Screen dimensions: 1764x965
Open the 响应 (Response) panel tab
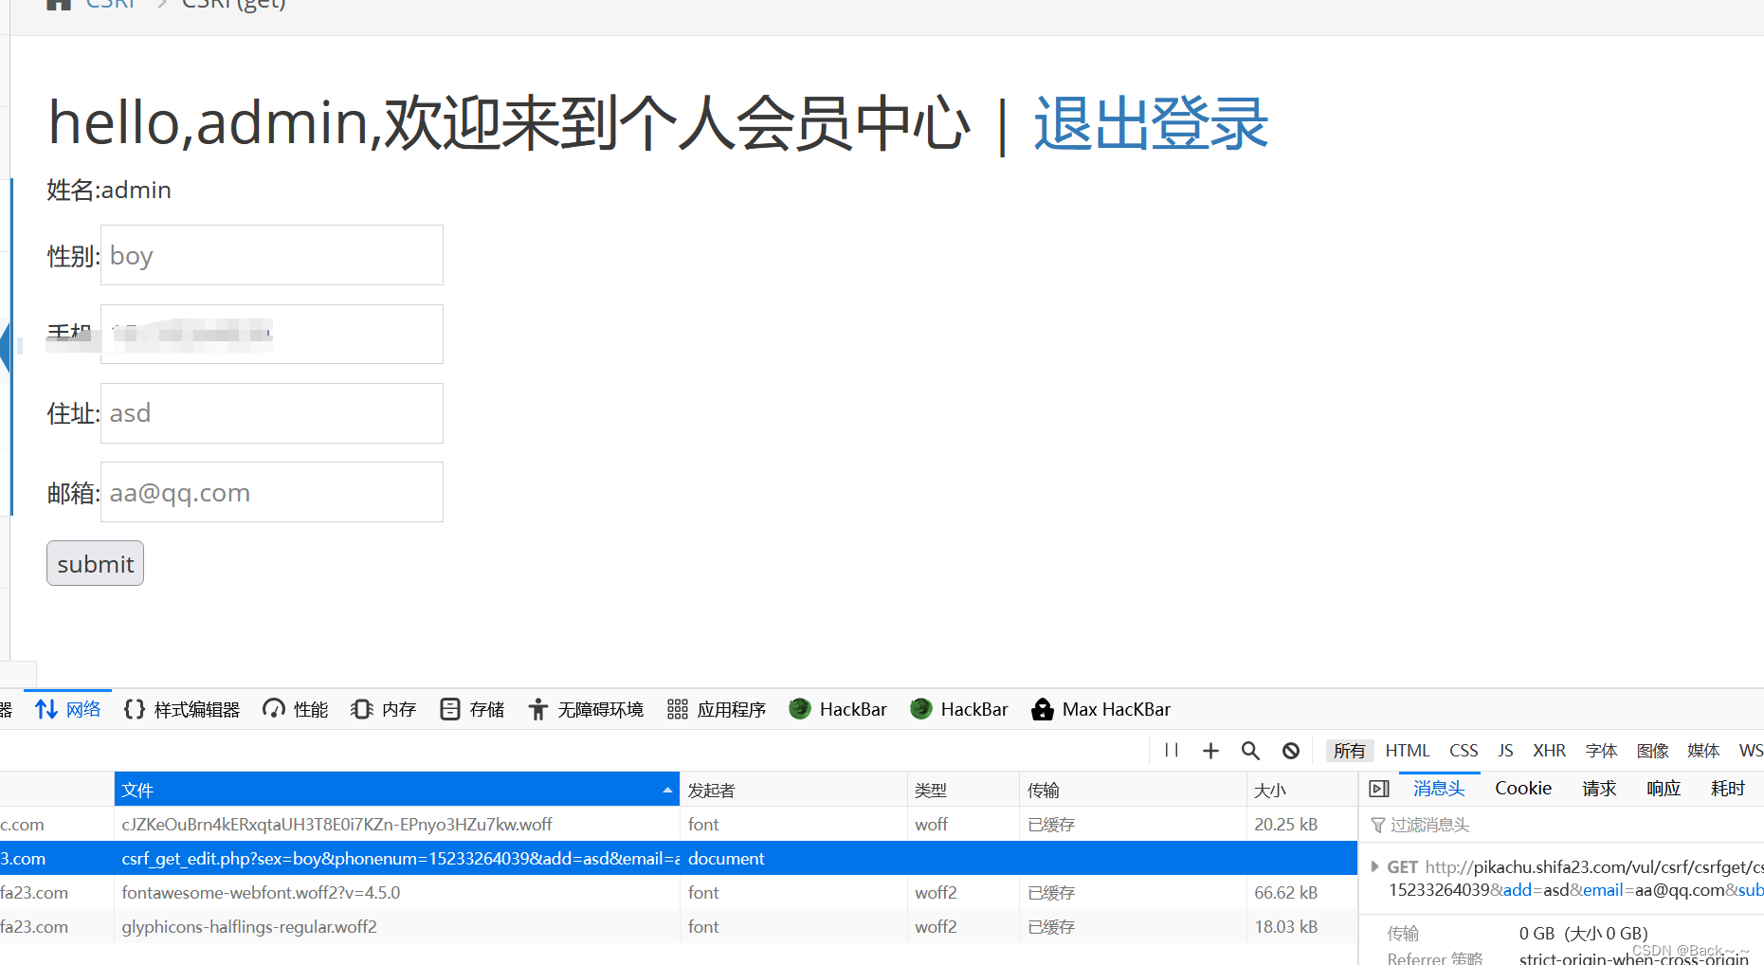[x=1664, y=788]
